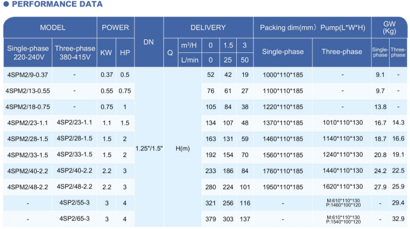The height and width of the screenshot is (229, 410).
Task: Click the GW (Kg) header
Action: [389, 28]
